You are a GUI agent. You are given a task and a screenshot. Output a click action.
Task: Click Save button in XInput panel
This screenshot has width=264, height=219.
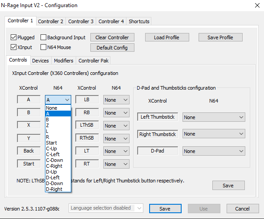click(x=228, y=186)
